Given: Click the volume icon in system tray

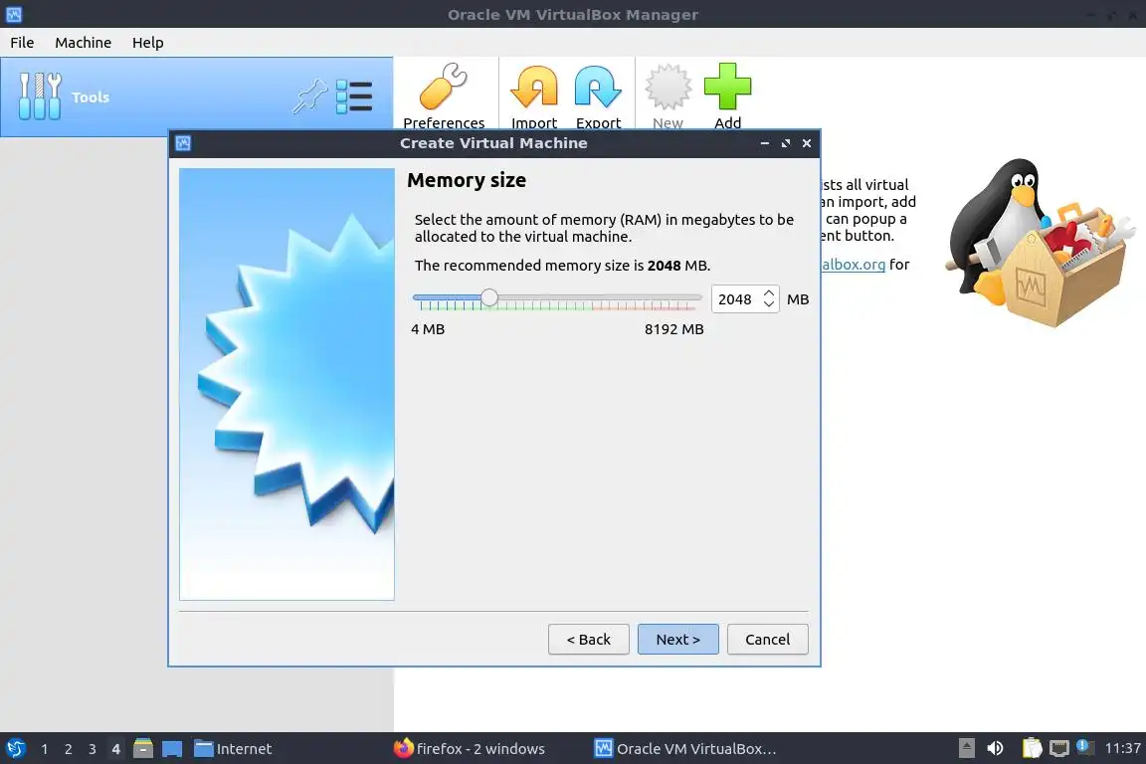Looking at the screenshot, I should coord(995,748).
